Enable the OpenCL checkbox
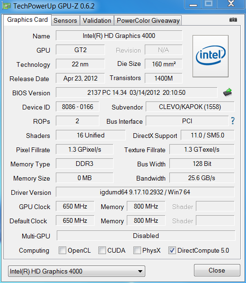Image resolution: width=246 pixels, height=283 pixels. (62, 250)
